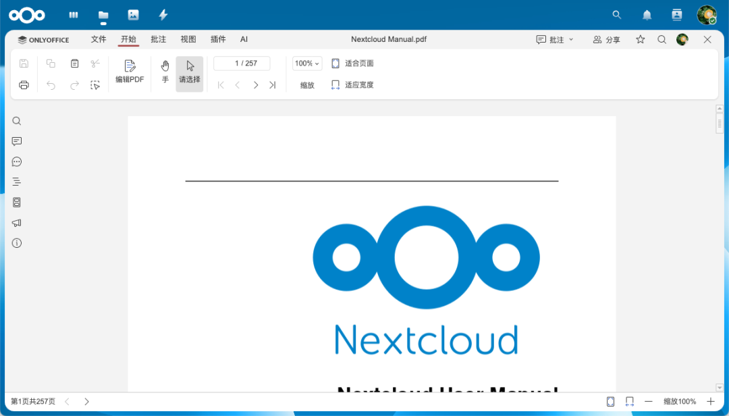Switch to the 视图 tab

click(x=188, y=39)
